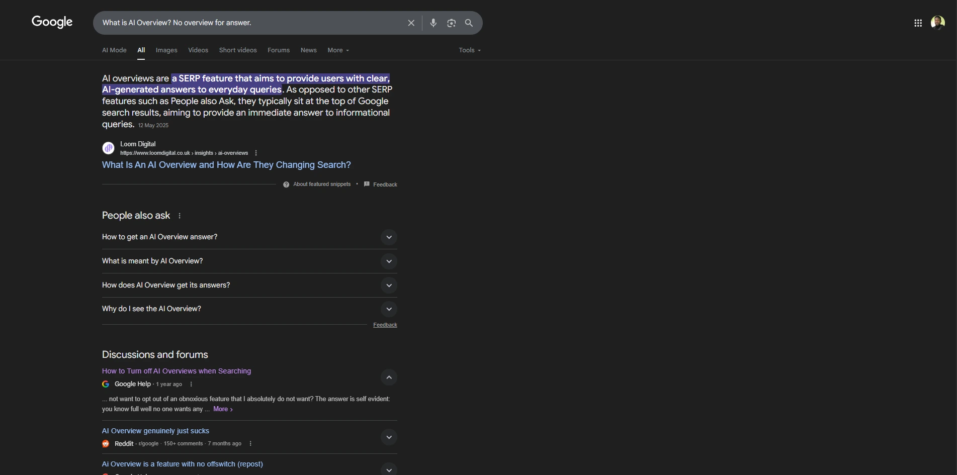Click Feedback under the featured snippet
The image size is (957, 475).
tap(385, 184)
